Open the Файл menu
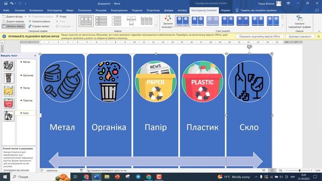This screenshot has width=322, height=181. 6,10
